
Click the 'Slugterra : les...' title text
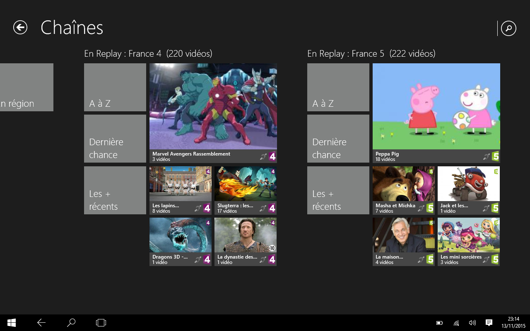point(235,206)
